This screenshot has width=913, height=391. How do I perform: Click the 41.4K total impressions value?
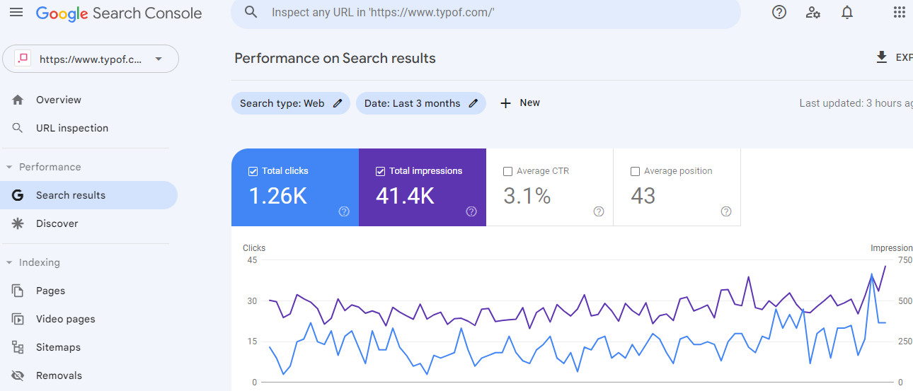tap(405, 196)
